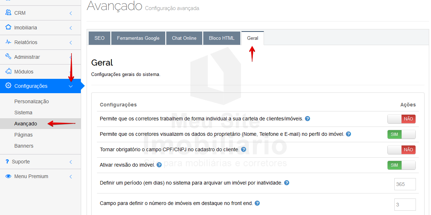The image size is (431, 215).
Task: Click the Relatórios pulse chart icon
Action: click(x=8, y=42)
